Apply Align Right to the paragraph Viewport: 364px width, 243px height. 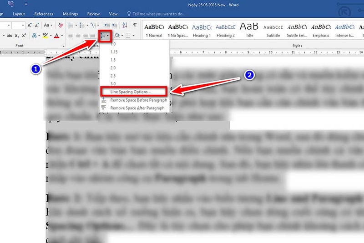[x=86, y=36]
